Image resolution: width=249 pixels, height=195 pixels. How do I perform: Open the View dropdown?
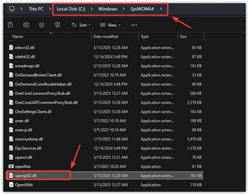tap(110, 25)
